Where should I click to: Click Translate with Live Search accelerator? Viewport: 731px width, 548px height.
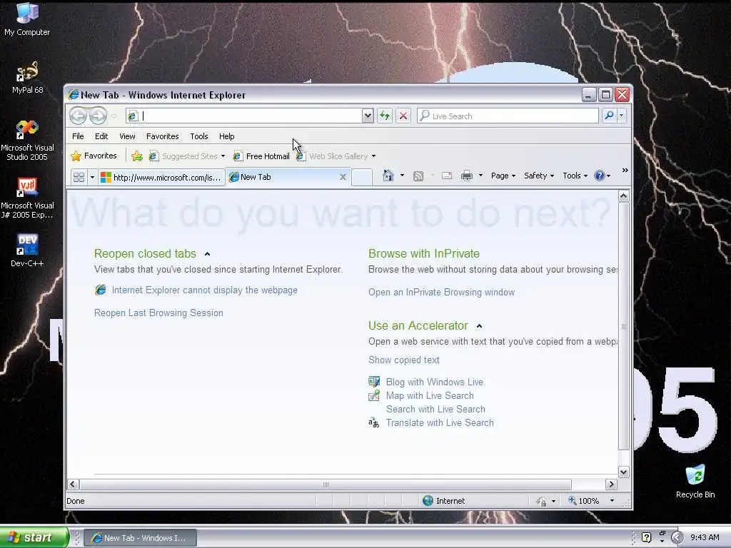pos(440,422)
